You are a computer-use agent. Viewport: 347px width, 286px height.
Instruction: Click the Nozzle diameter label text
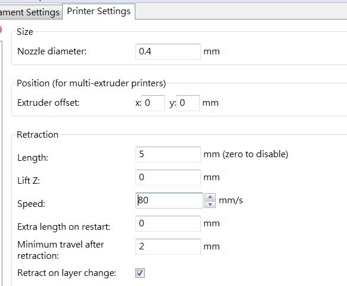click(52, 51)
